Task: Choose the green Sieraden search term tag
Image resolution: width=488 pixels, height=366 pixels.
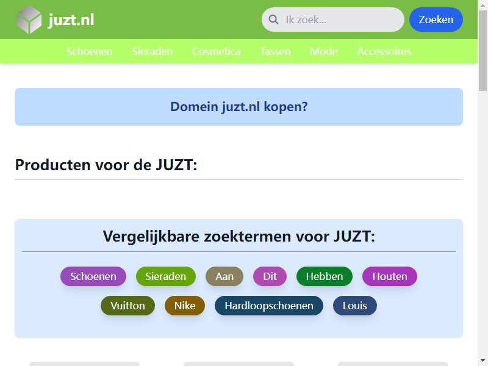Action: point(165,276)
